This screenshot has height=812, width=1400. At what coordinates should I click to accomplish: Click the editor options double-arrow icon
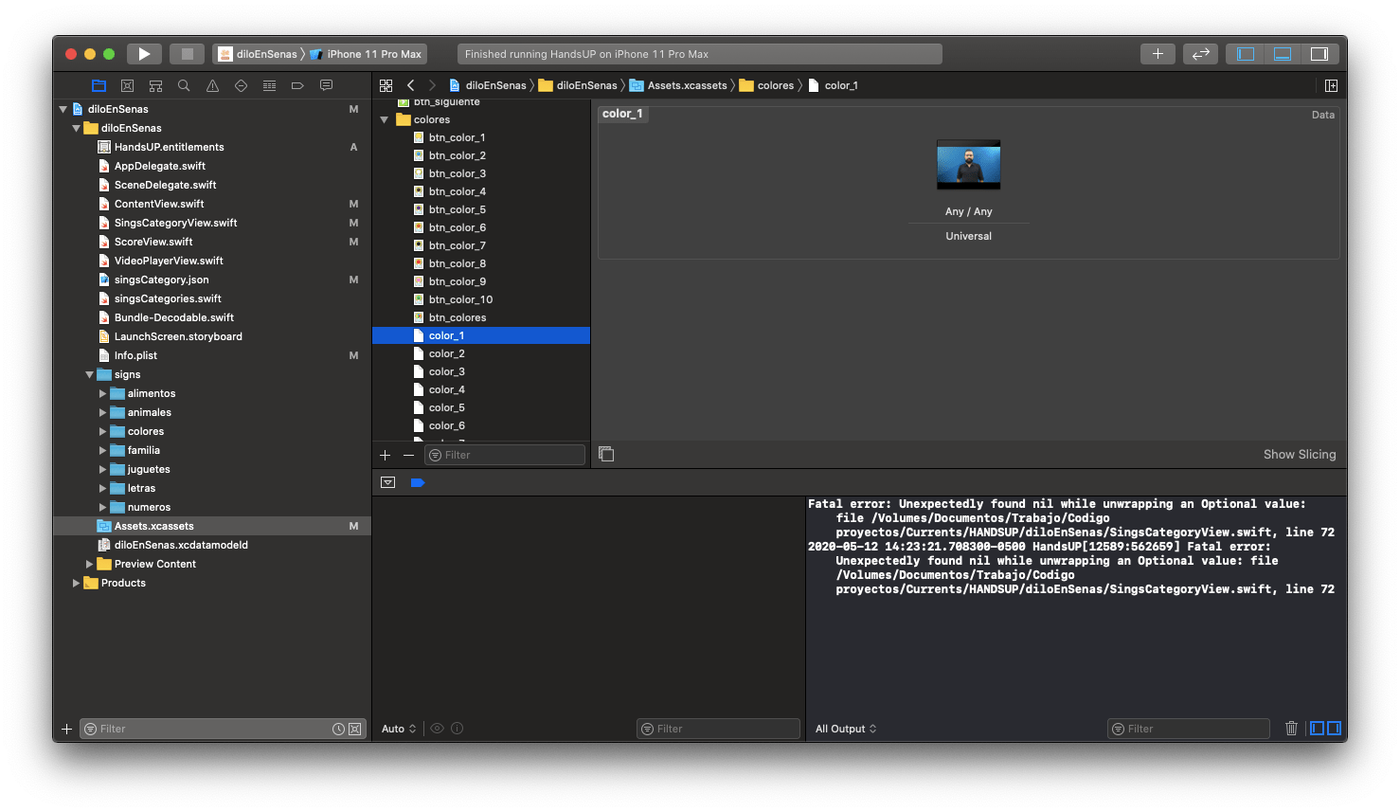click(1200, 53)
